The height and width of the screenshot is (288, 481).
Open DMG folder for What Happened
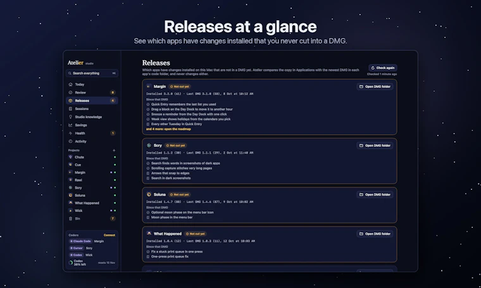(375, 234)
